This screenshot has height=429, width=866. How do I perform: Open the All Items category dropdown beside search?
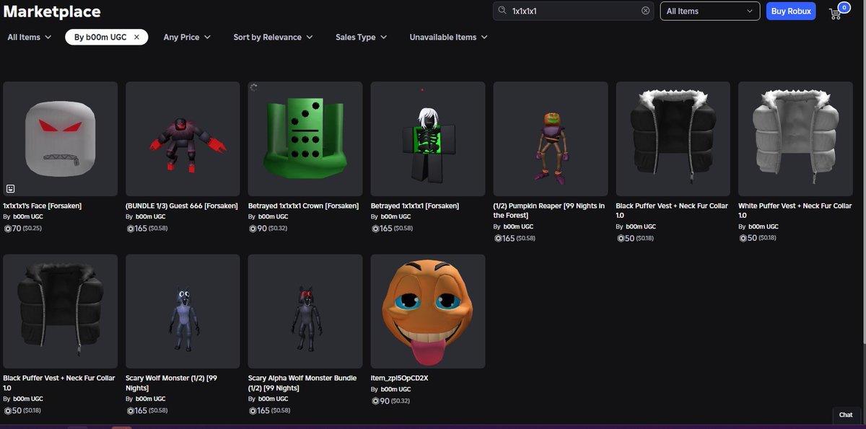pyautogui.click(x=710, y=11)
